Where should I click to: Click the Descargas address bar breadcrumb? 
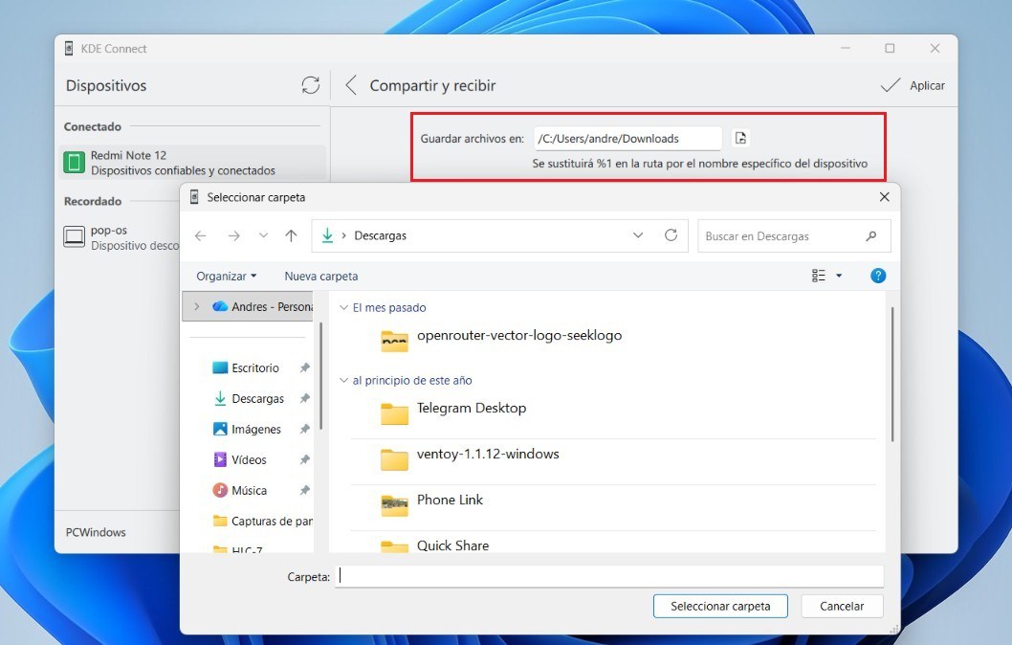(x=380, y=235)
